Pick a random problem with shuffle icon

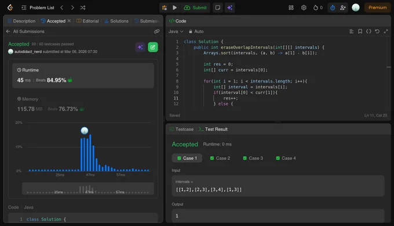[83, 8]
